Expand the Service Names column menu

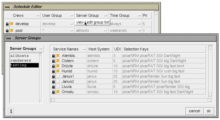pos(84,49)
